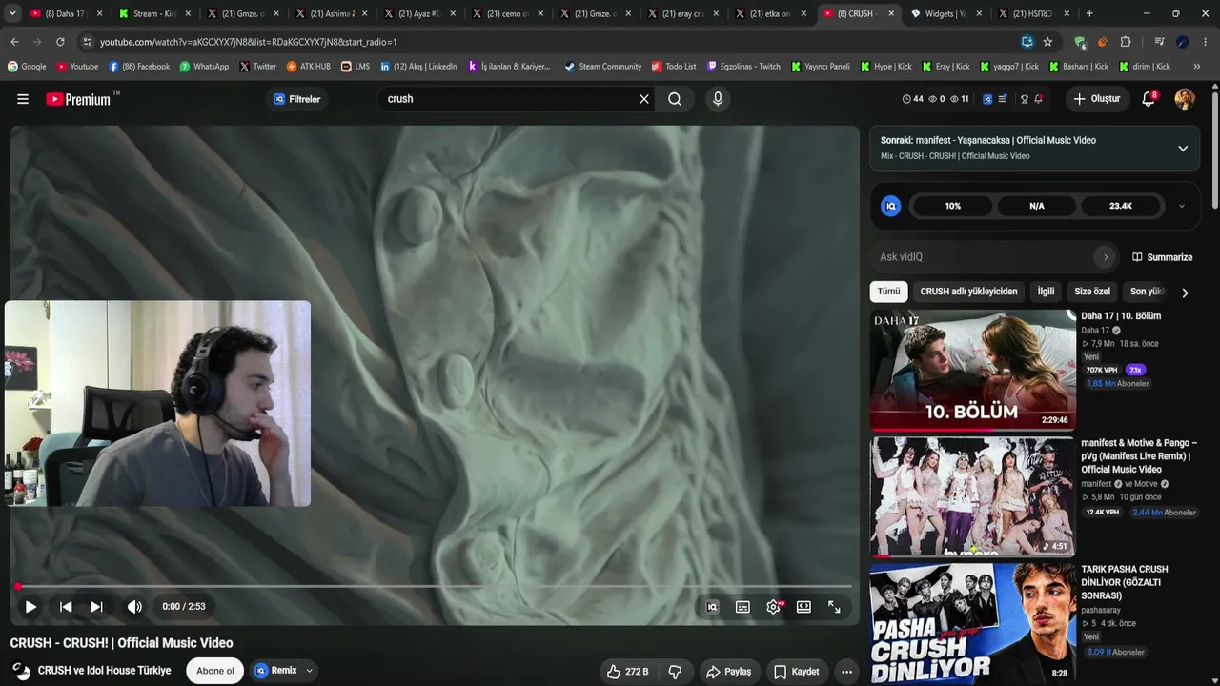Open the WhatsApp bookmark

204,67
